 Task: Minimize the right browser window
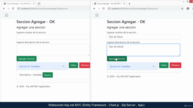[184, 2]
